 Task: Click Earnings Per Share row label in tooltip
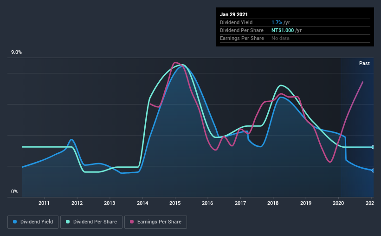click(x=242, y=38)
